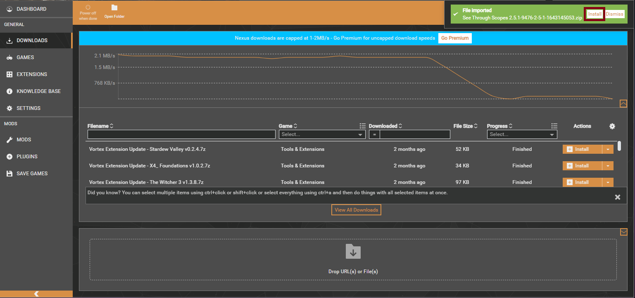
Task: Install the X4_ Foundations extension update
Action: [x=582, y=166]
